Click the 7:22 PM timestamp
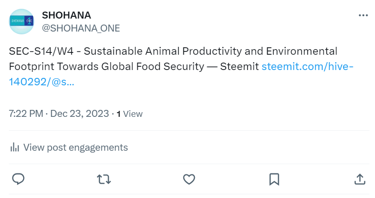 [x=26, y=114]
